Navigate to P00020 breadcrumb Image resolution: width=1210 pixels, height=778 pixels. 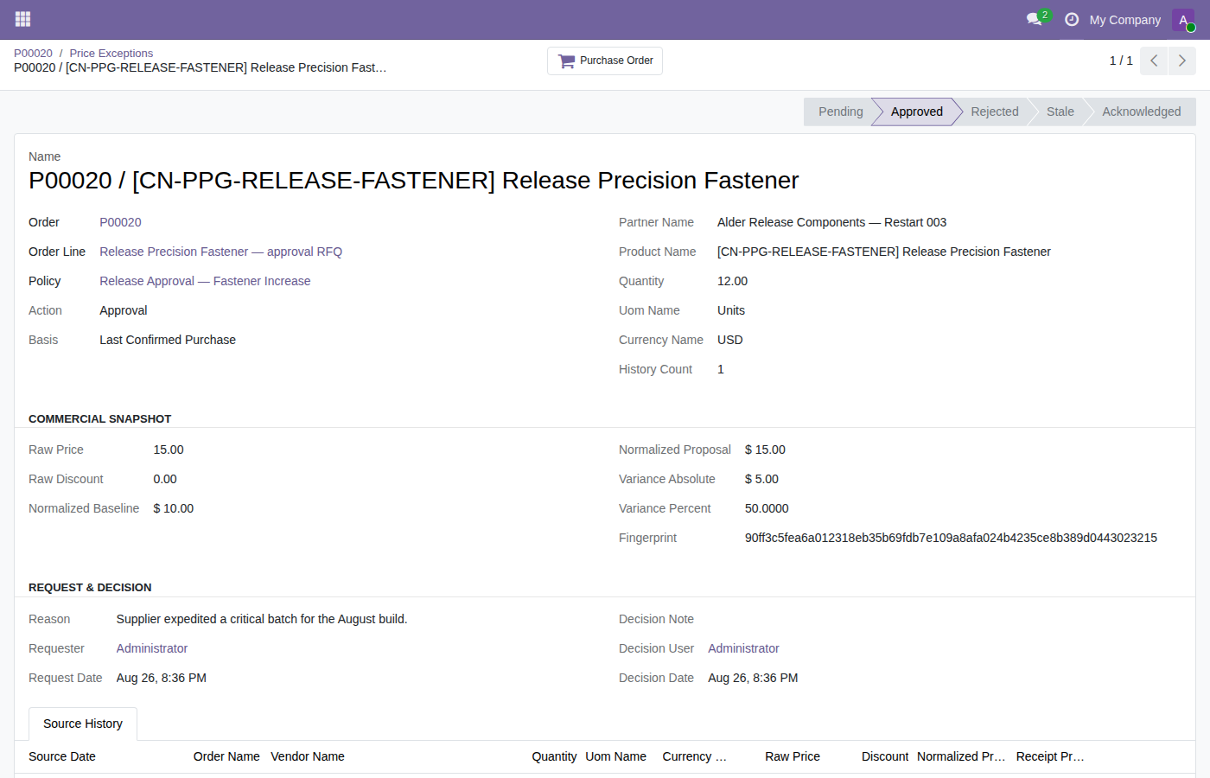pos(33,54)
